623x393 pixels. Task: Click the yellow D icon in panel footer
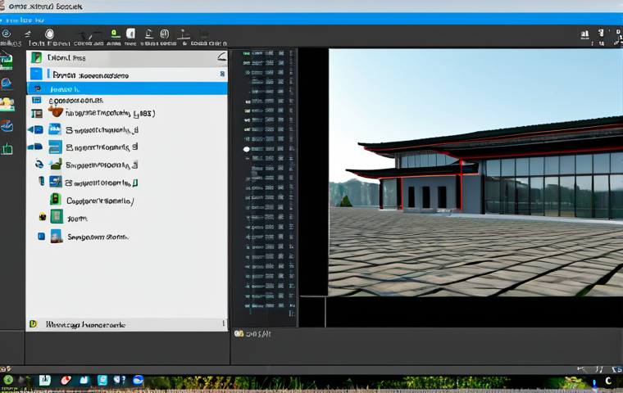click(33, 324)
